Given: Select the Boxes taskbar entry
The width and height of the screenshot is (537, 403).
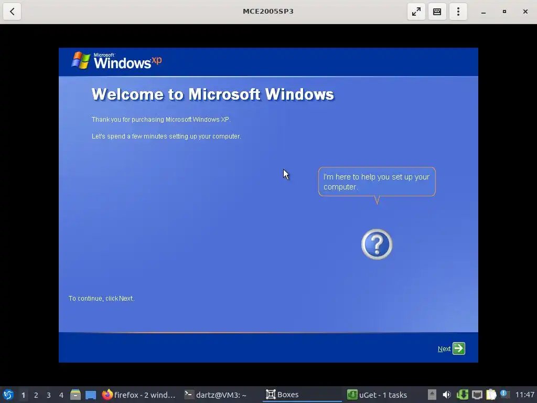Looking at the screenshot, I should pos(302,395).
